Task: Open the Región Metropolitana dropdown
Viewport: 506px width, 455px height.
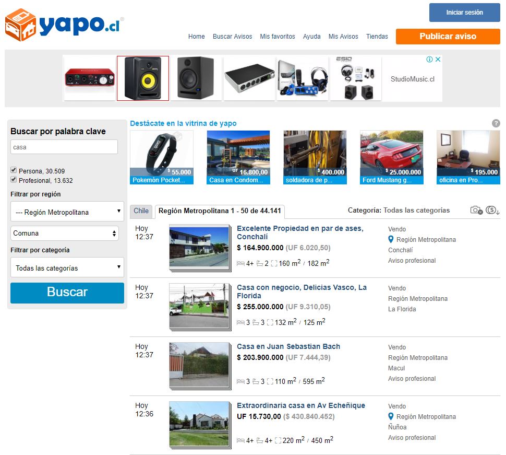Action: click(67, 212)
